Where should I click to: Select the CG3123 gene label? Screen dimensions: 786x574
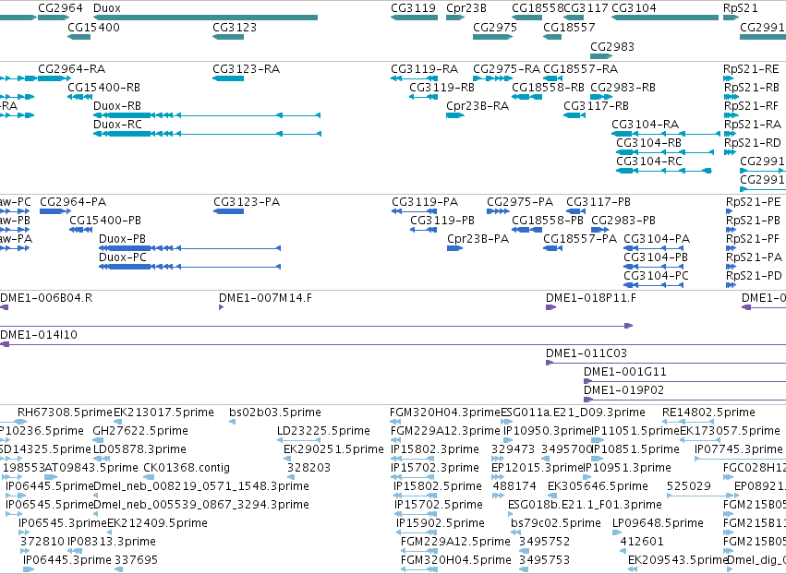coord(235,27)
